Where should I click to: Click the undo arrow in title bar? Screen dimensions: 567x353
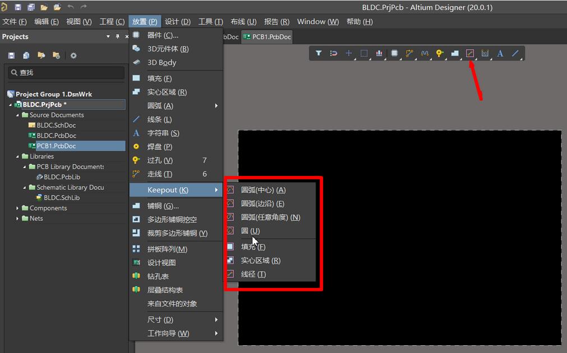pyautogui.click(x=71, y=7)
